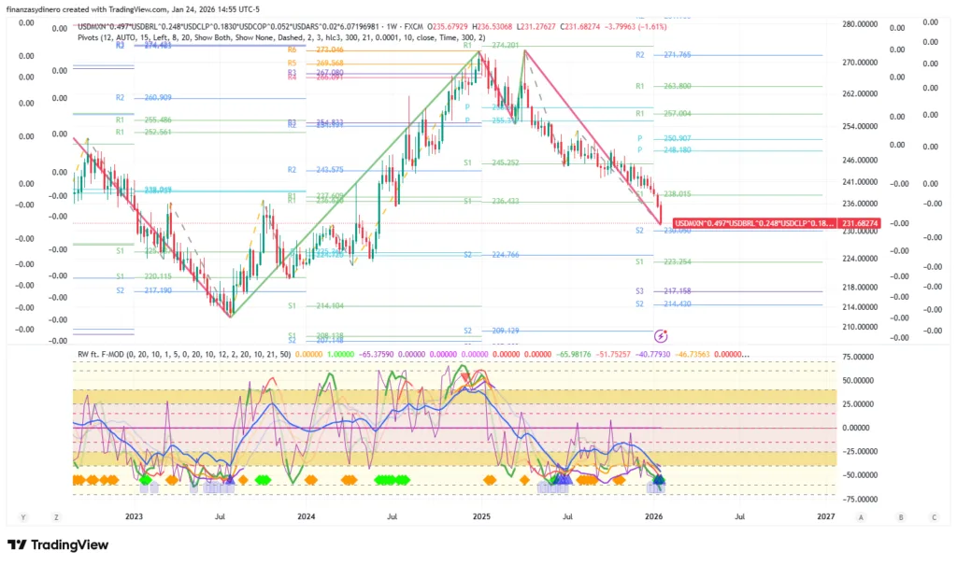
Task: Click the 2025 label on time axis
Action: click(481, 515)
